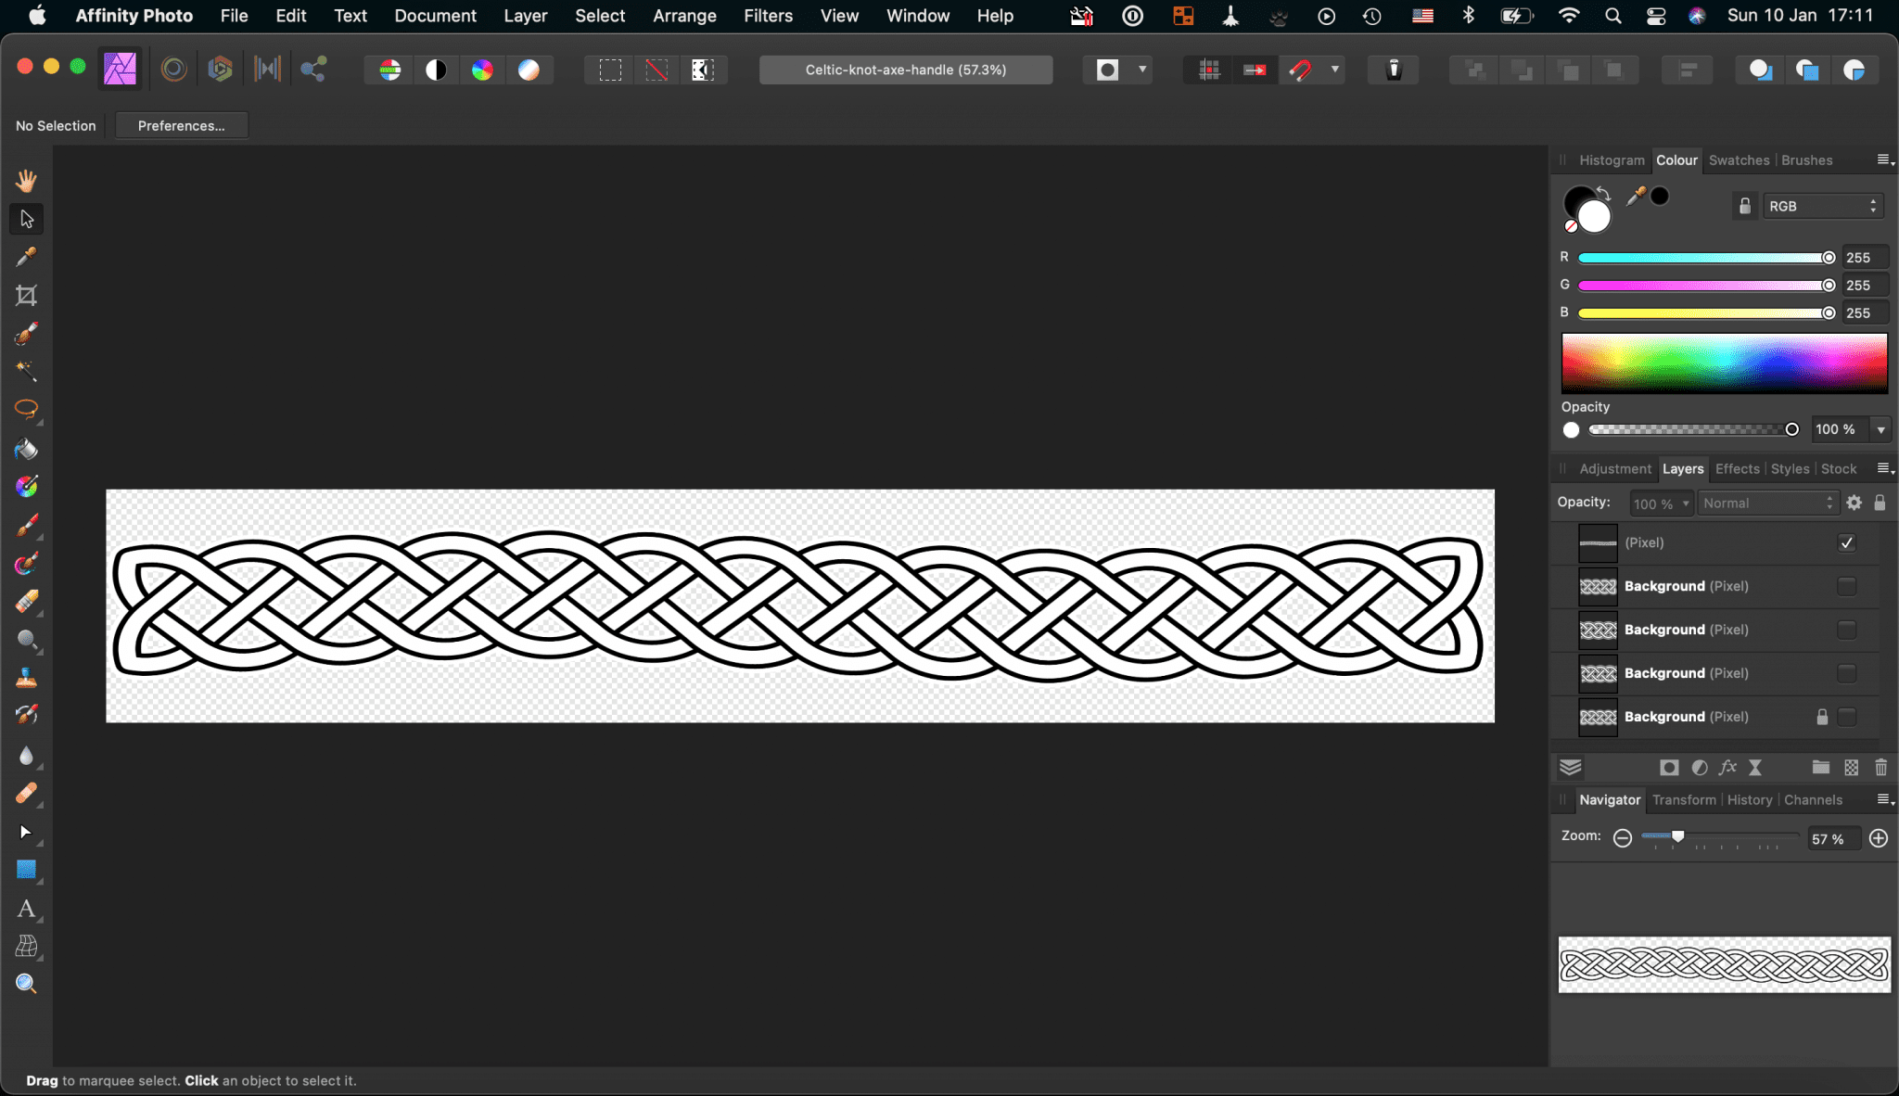Show the first Background layer
This screenshot has height=1096, width=1899.
[x=1846, y=586]
